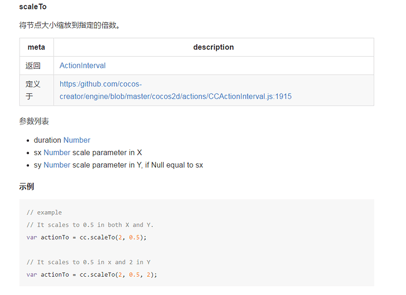Click the comment 'It scales to 0.5 in x and 2 in Y'
The image size is (406, 295).
[x=90, y=262]
